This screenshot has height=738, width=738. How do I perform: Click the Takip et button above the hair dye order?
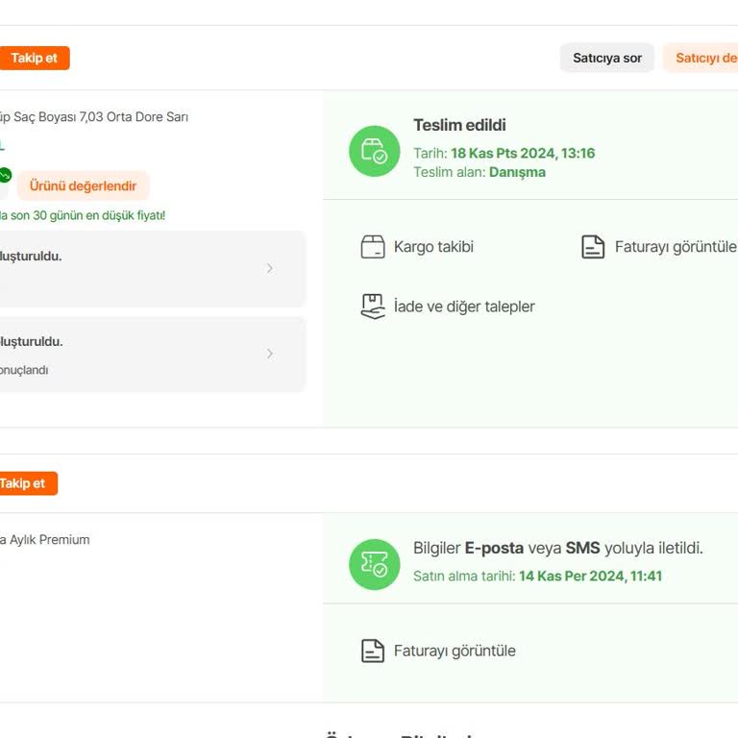tap(34, 58)
